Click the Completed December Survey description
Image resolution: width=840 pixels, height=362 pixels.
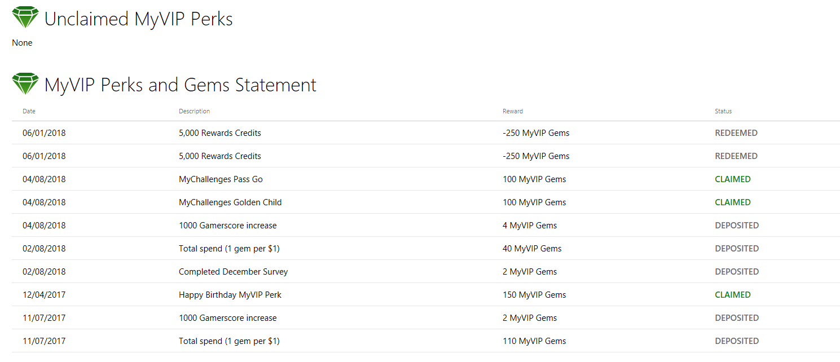233,272
